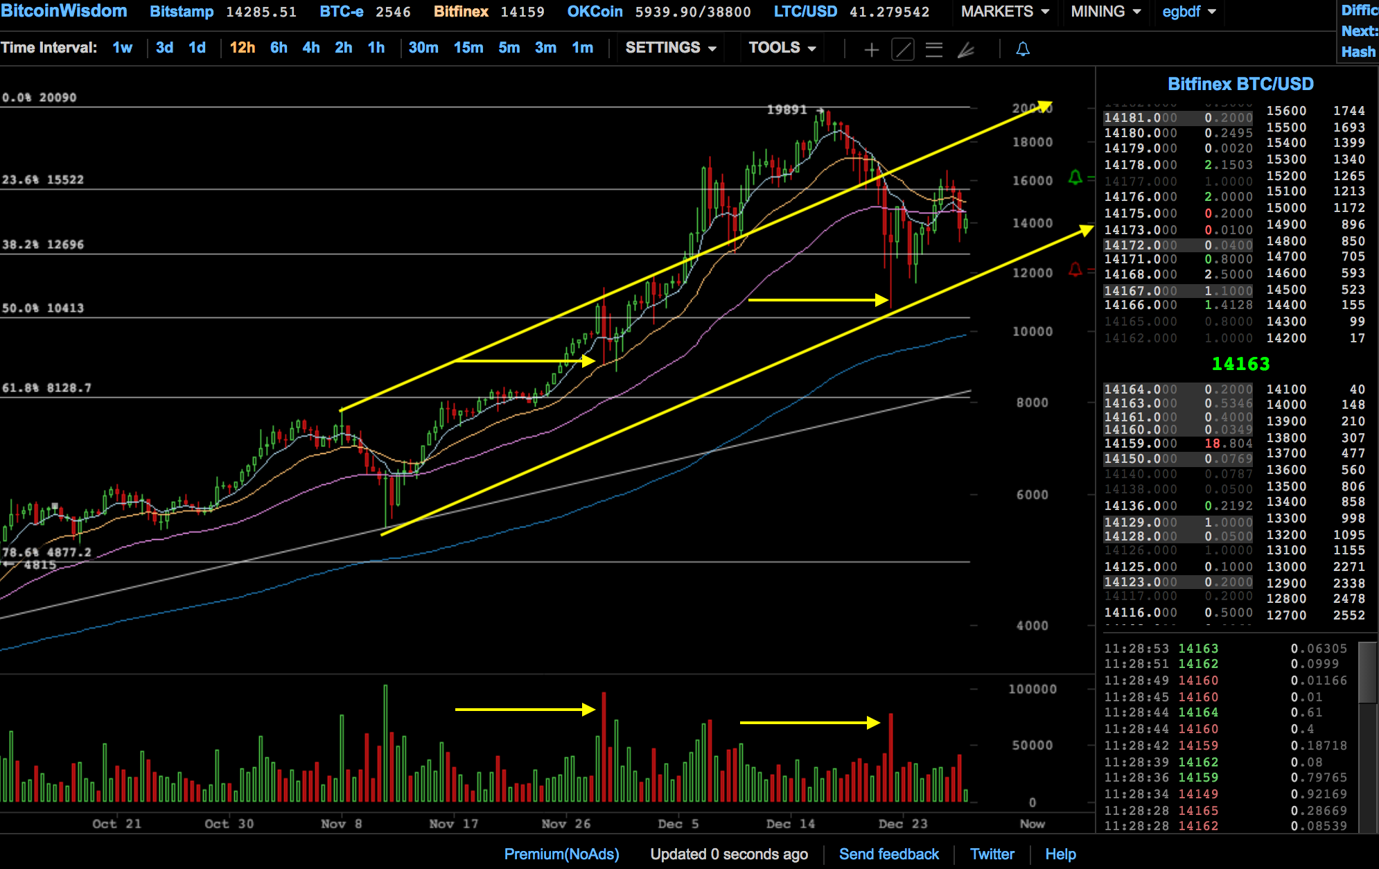The width and height of the screenshot is (1379, 869).
Task: Click the 11:28:53 trade at 14163
Action: [x=1226, y=649]
